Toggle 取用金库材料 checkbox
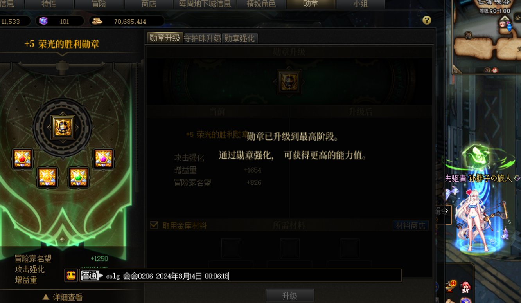 point(154,225)
